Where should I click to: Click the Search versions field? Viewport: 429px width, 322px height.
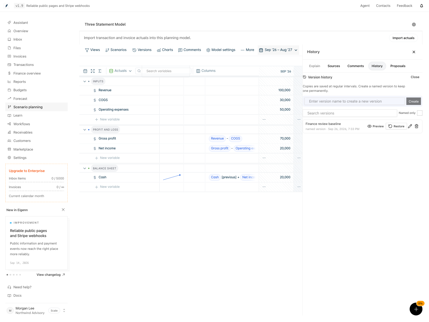[x=350, y=113]
